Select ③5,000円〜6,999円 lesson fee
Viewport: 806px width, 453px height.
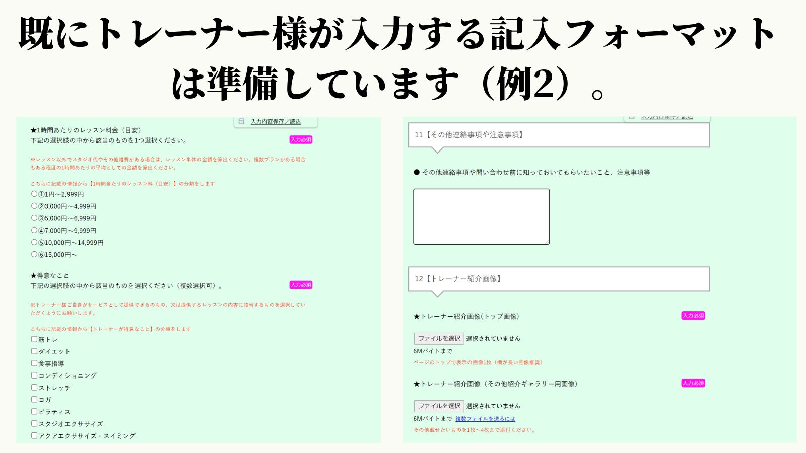(34, 218)
